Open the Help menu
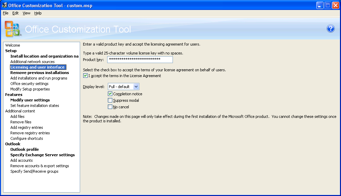 click(38, 13)
